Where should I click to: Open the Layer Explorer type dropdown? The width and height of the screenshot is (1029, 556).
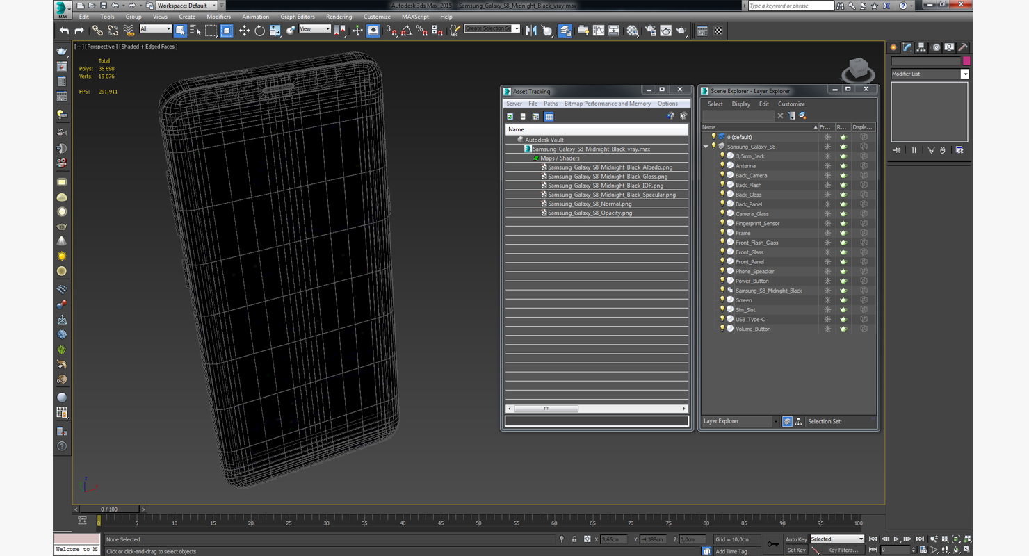740,421
